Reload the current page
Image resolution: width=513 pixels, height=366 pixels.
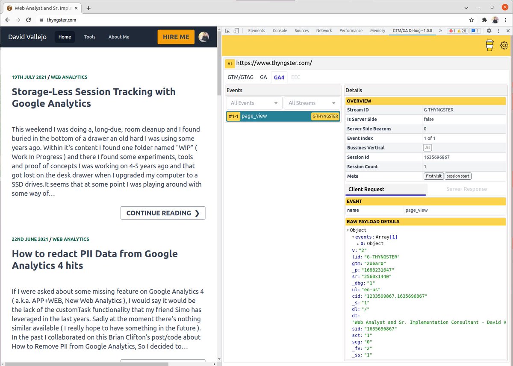click(x=29, y=20)
